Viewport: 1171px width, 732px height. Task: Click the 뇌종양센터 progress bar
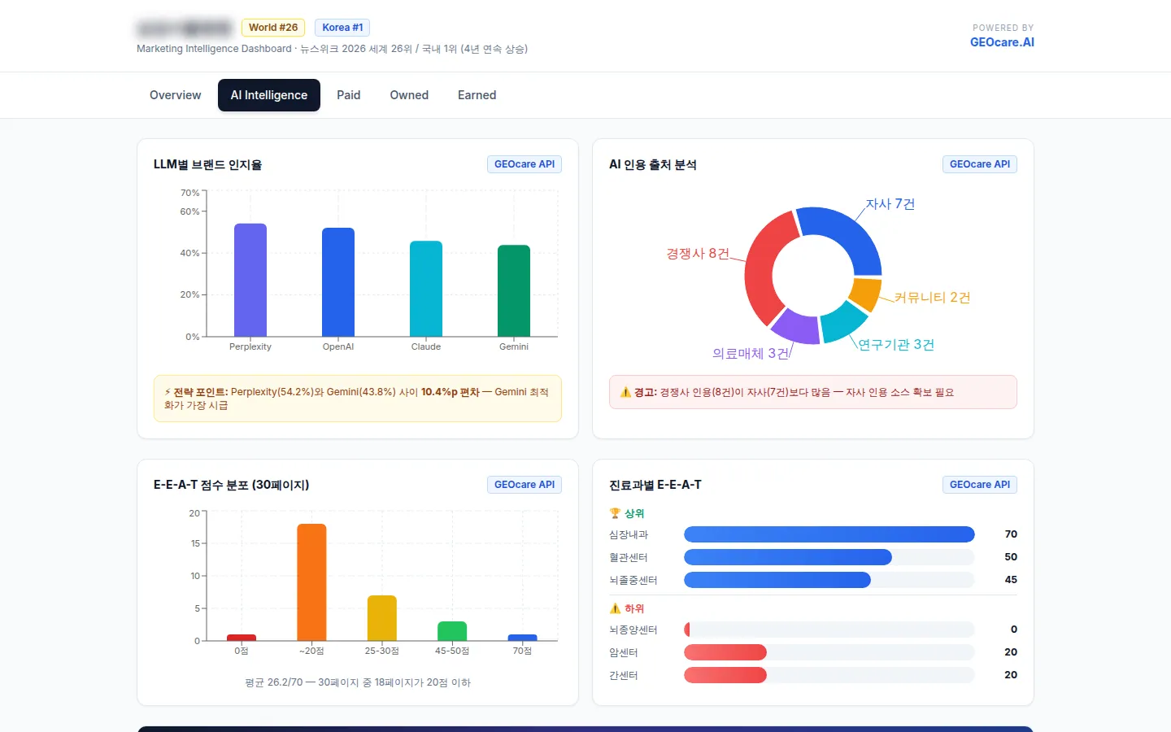point(829,630)
